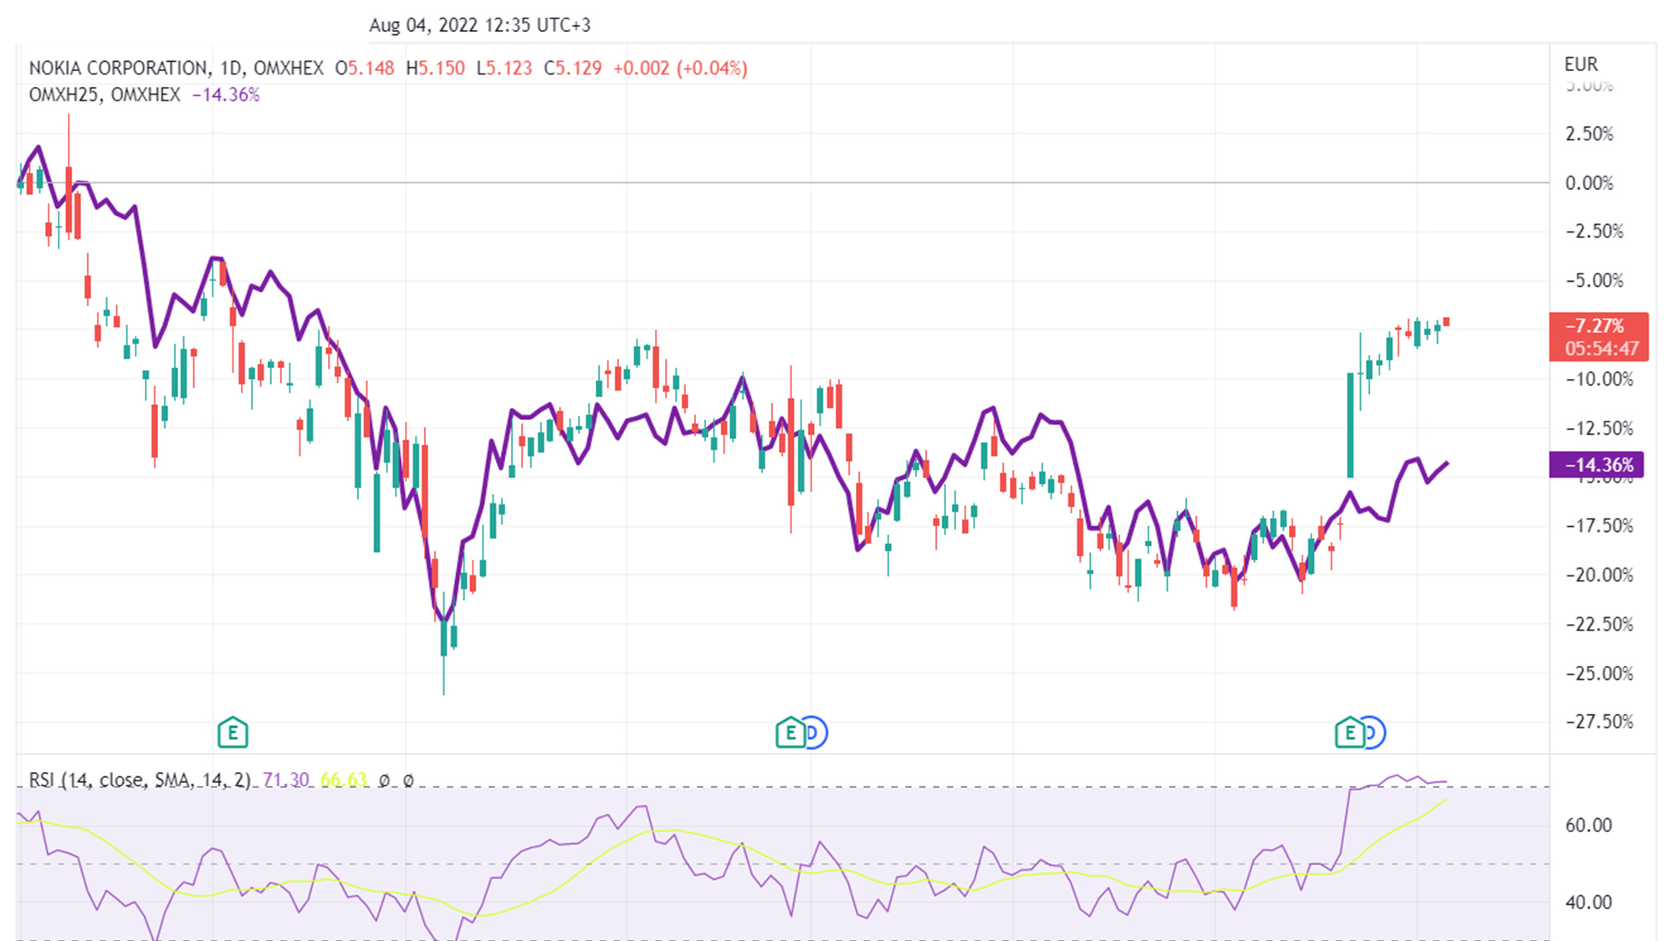Click the RSI 40.00 axis label
Viewport: 1673px width, 941px height.
1589,902
